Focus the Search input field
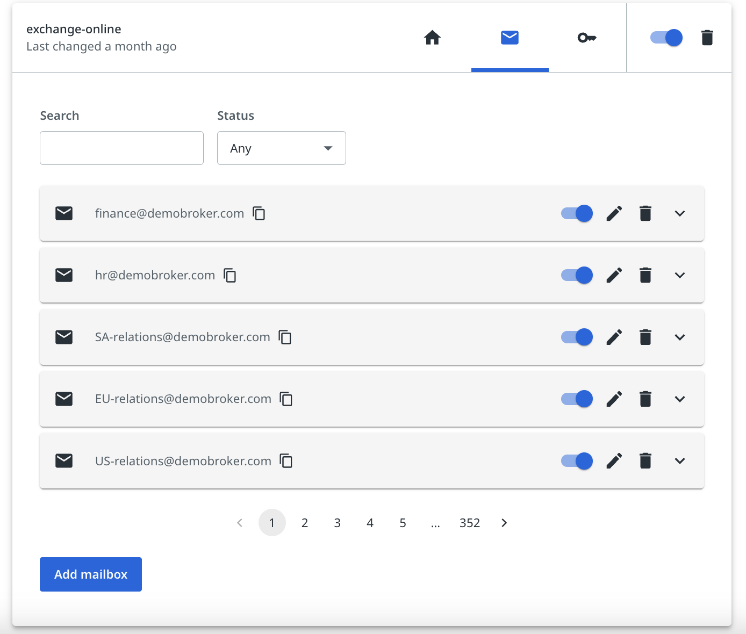The width and height of the screenshot is (746, 634). point(121,148)
